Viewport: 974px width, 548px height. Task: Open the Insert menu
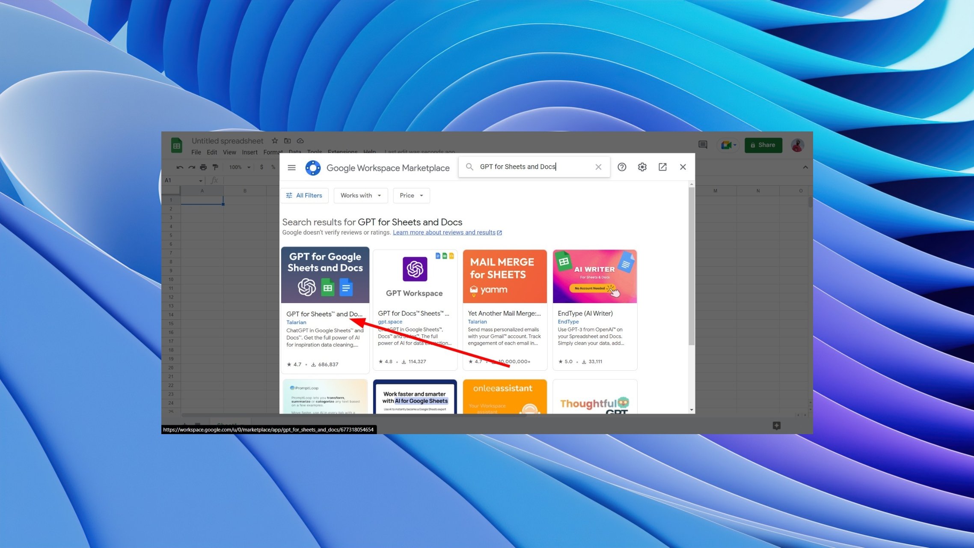click(x=249, y=152)
